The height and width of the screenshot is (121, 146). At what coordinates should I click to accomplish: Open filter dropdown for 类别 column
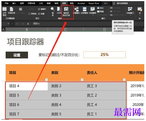tap(82, 80)
